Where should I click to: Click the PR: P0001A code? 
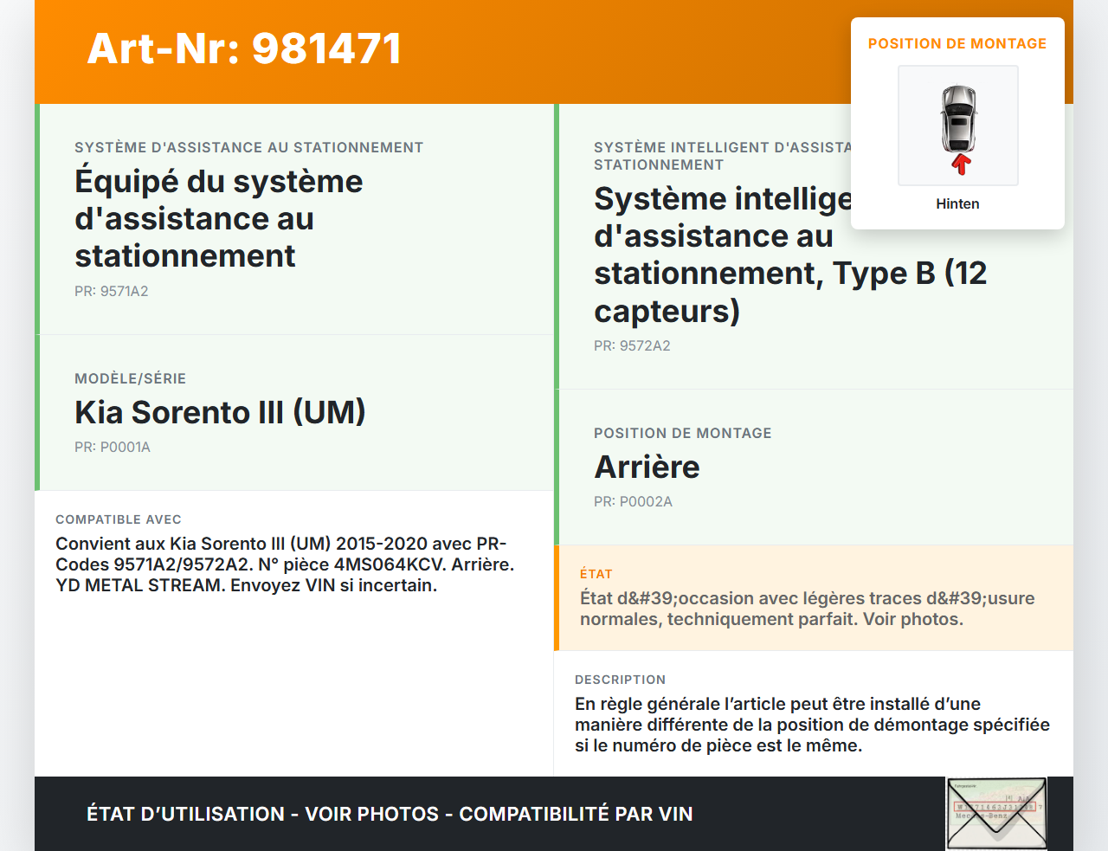[112, 447]
